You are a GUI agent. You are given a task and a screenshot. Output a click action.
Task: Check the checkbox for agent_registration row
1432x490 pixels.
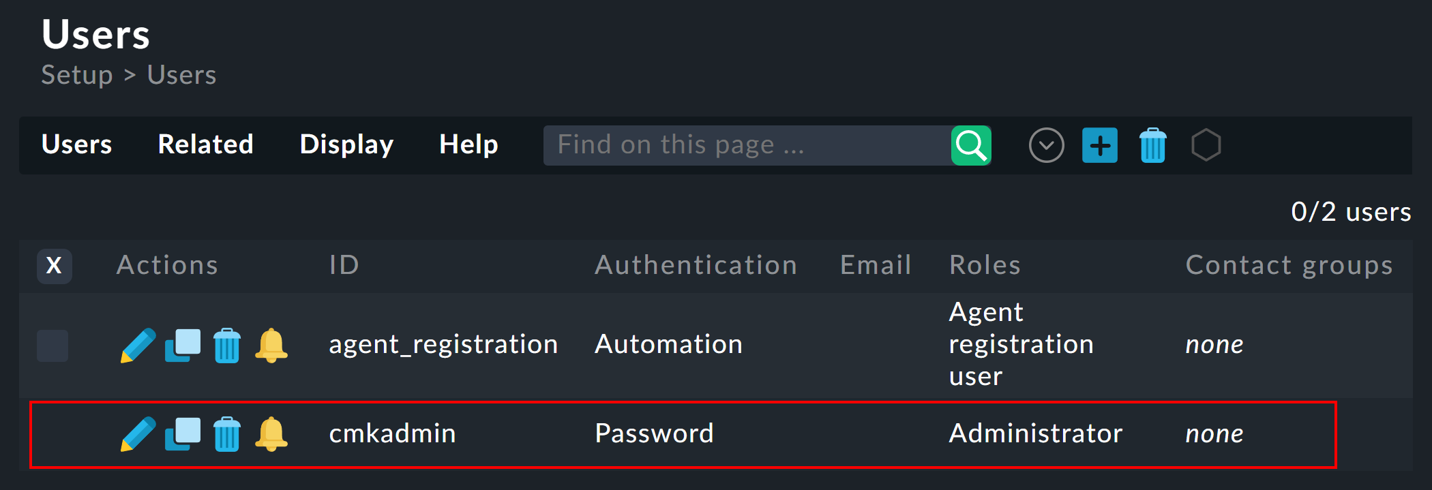pos(53,346)
